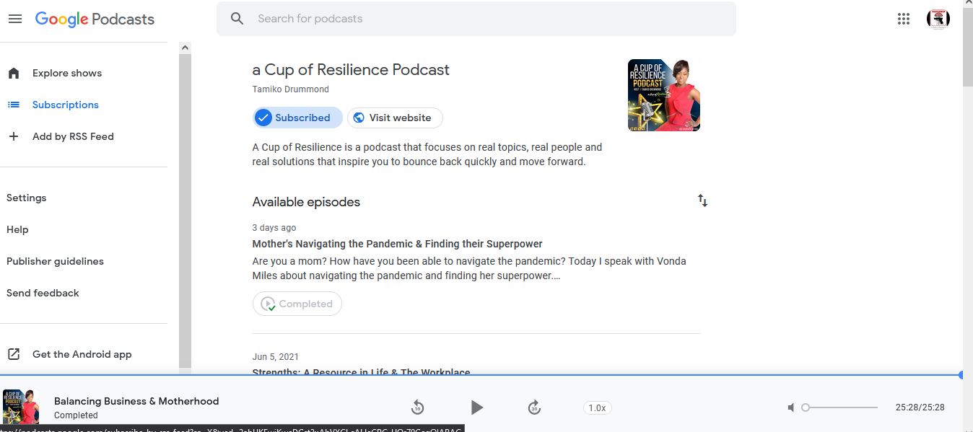Open Help from sidebar
The width and height of the screenshot is (973, 432).
(17, 229)
